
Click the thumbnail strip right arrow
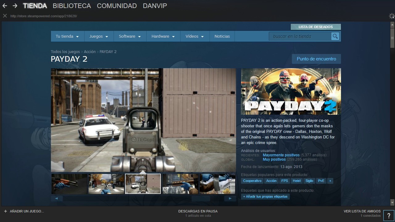tap(230, 199)
